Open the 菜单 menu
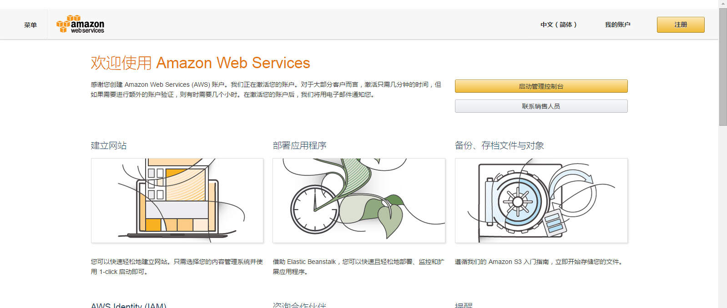Viewport: 727px width, 308px height. (x=30, y=25)
